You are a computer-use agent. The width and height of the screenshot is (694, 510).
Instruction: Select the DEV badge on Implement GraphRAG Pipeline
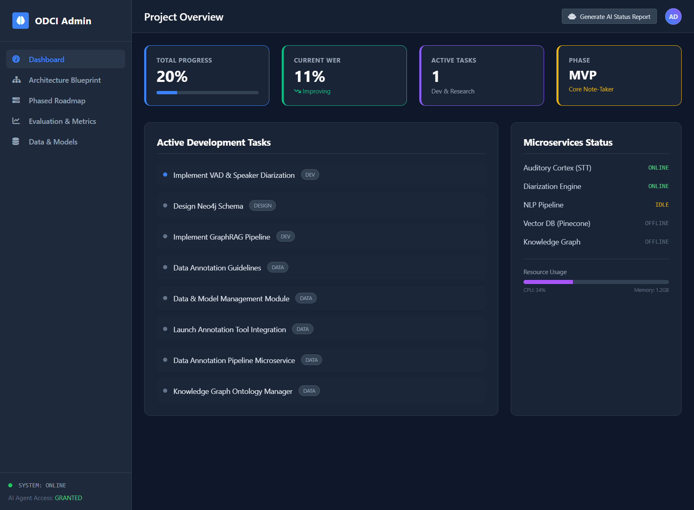[x=285, y=236]
